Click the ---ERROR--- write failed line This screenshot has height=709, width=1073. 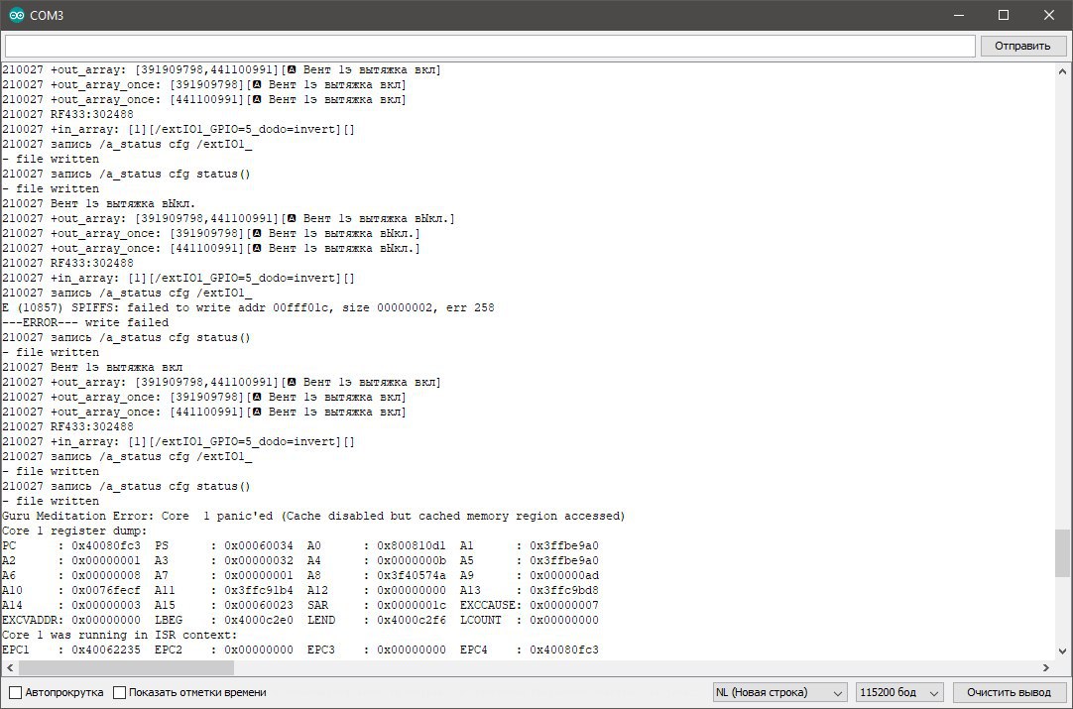click(x=85, y=322)
